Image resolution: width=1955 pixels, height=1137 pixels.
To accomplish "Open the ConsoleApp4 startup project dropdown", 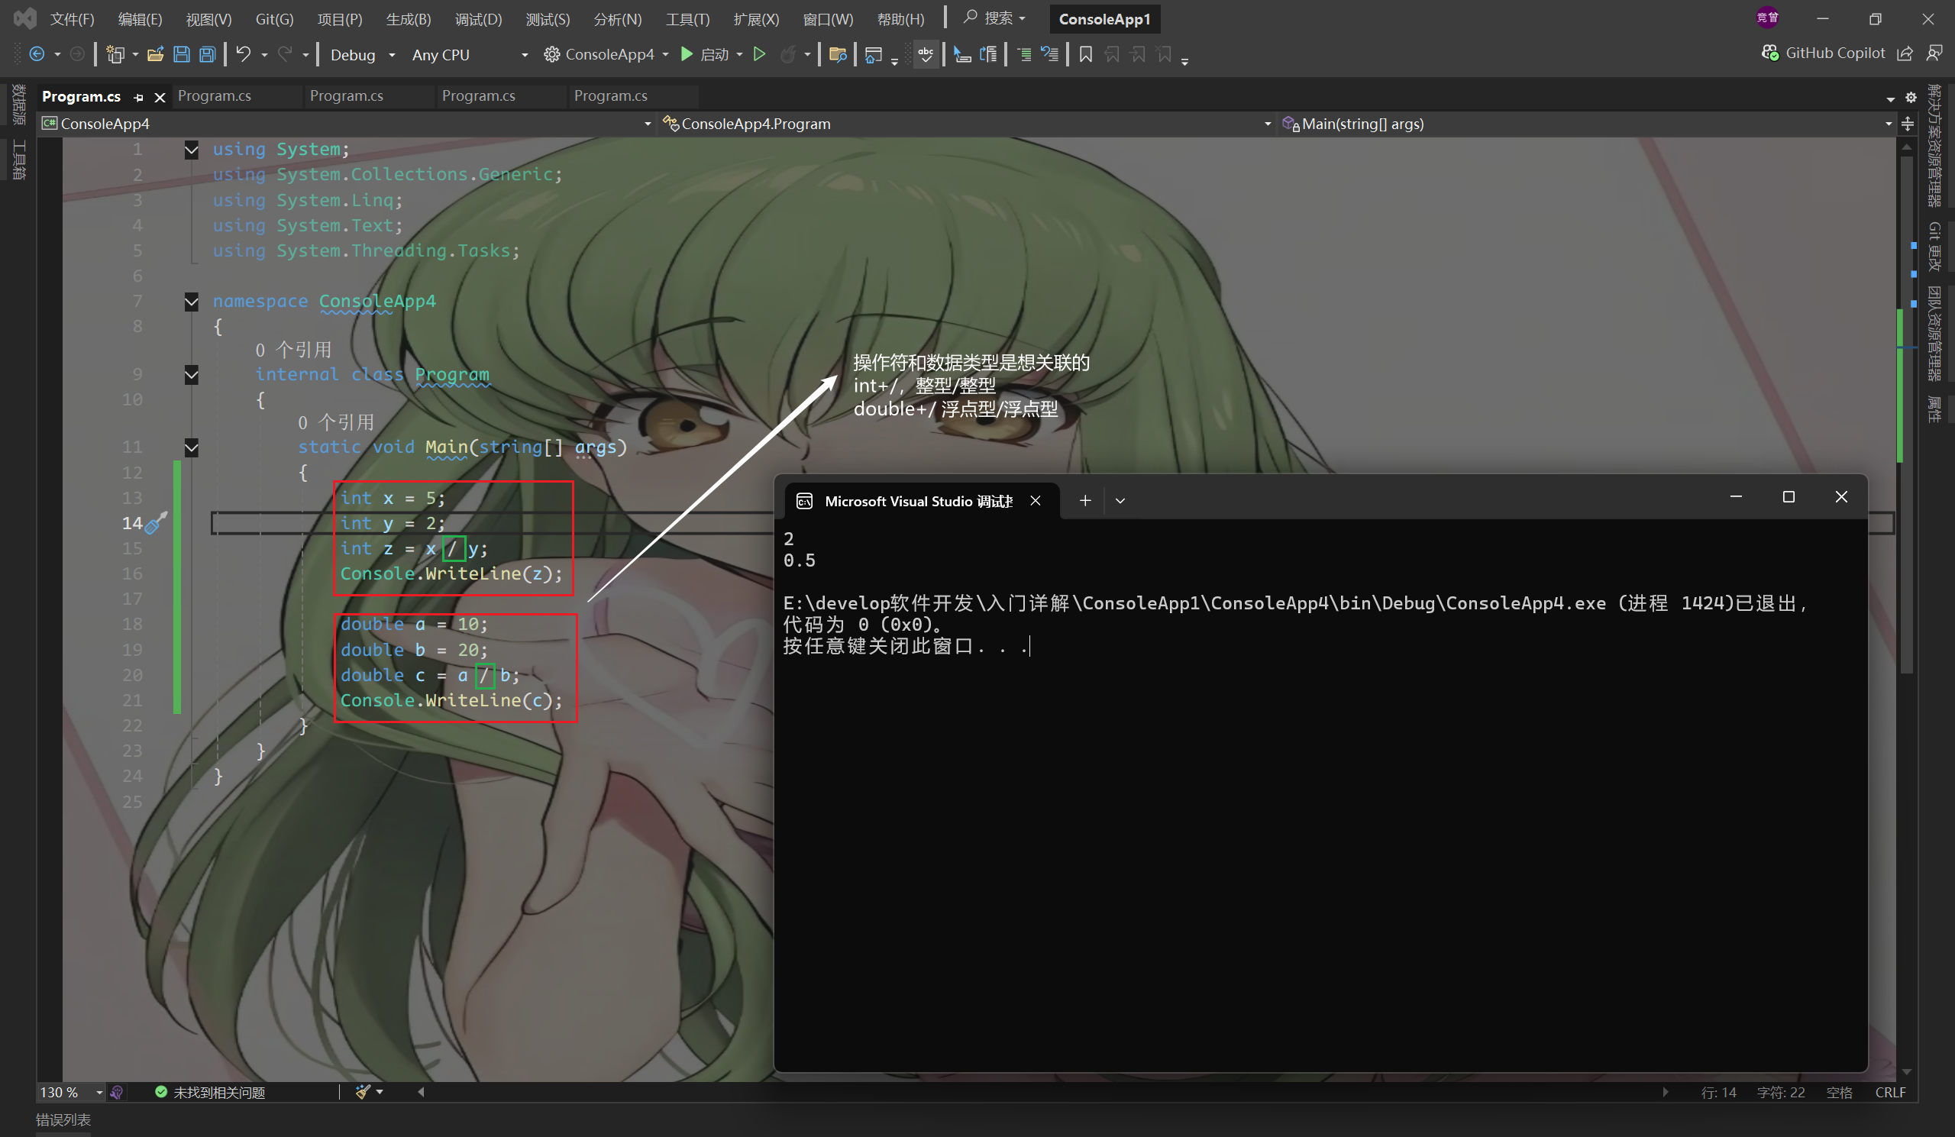I will (606, 54).
